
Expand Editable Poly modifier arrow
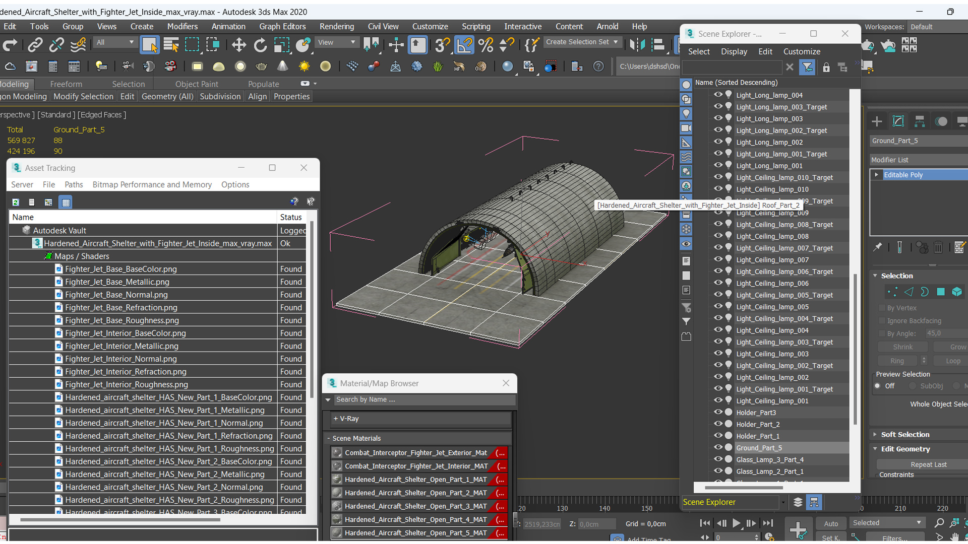(x=876, y=175)
